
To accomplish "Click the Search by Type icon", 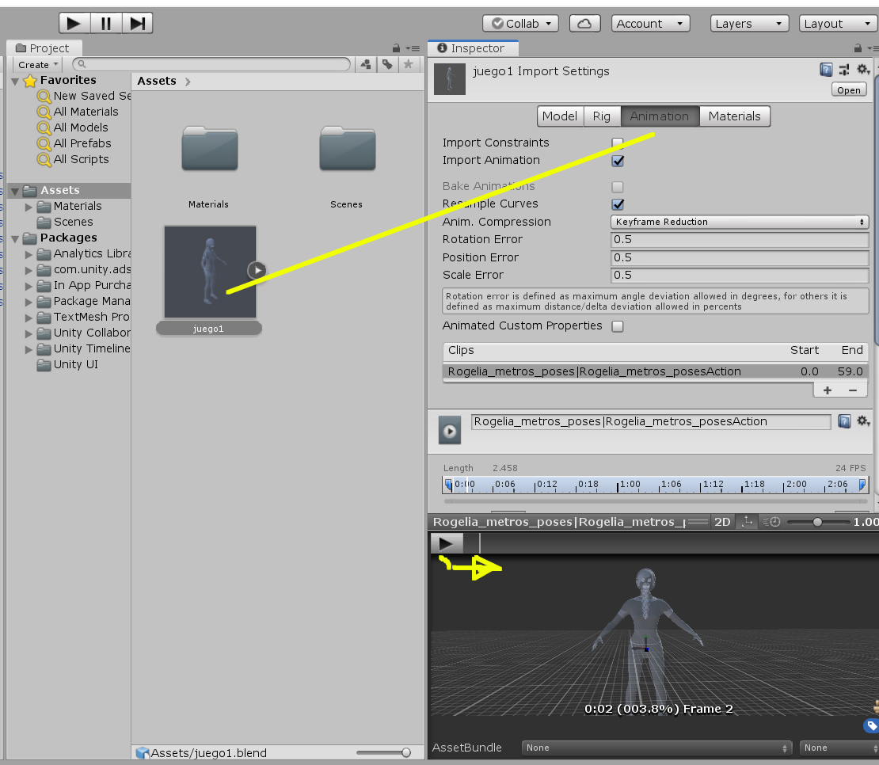I will (x=366, y=64).
